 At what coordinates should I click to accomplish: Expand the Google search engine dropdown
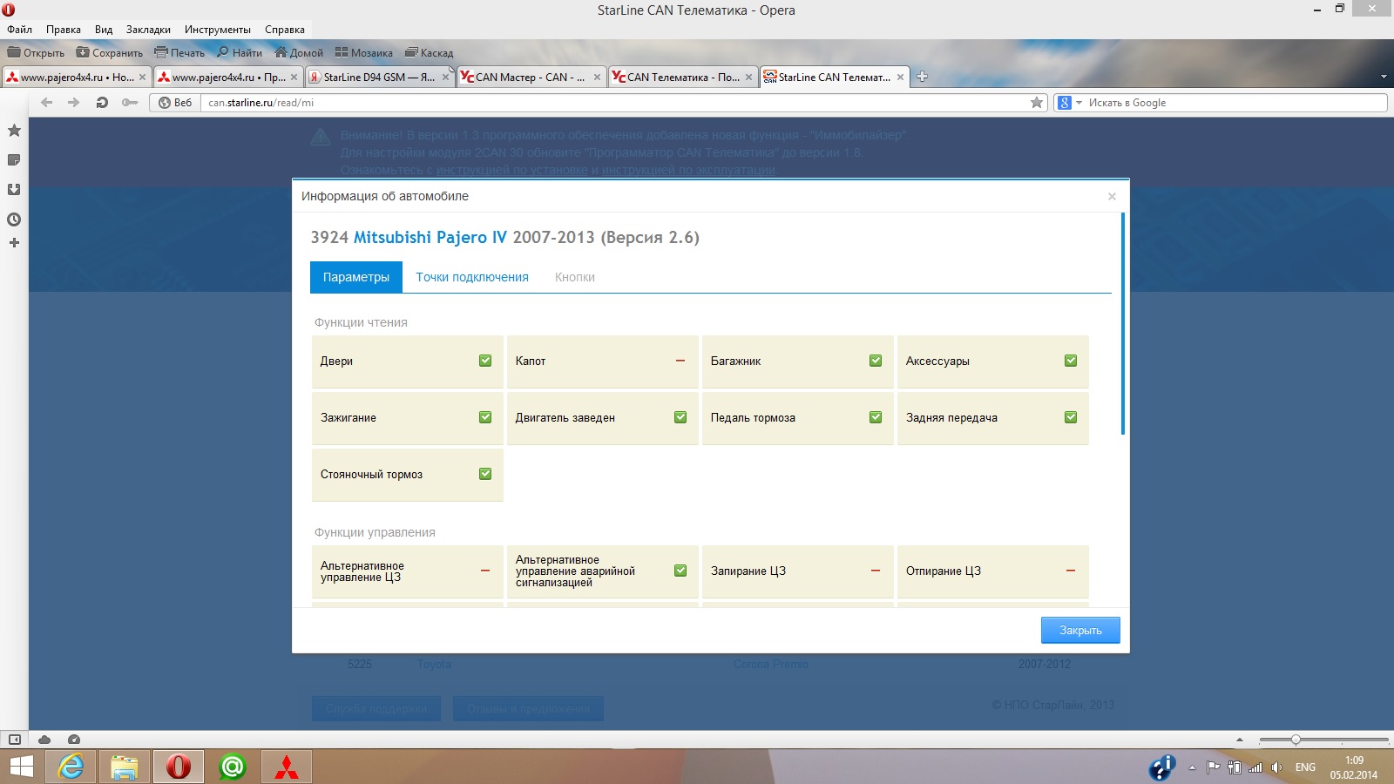1079,103
